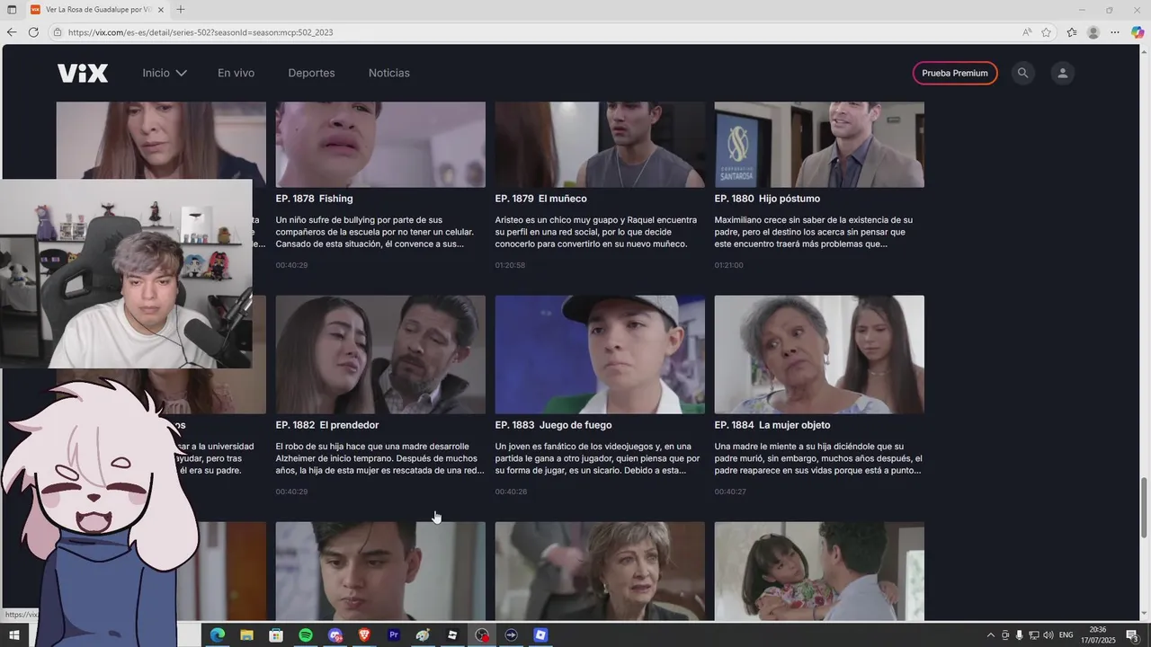The width and height of the screenshot is (1151, 647).
Task: Go back with the browser back arrow
Action: coord(12,32)
